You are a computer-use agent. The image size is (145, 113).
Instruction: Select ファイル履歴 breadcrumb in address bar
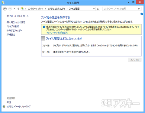point(74,9)
